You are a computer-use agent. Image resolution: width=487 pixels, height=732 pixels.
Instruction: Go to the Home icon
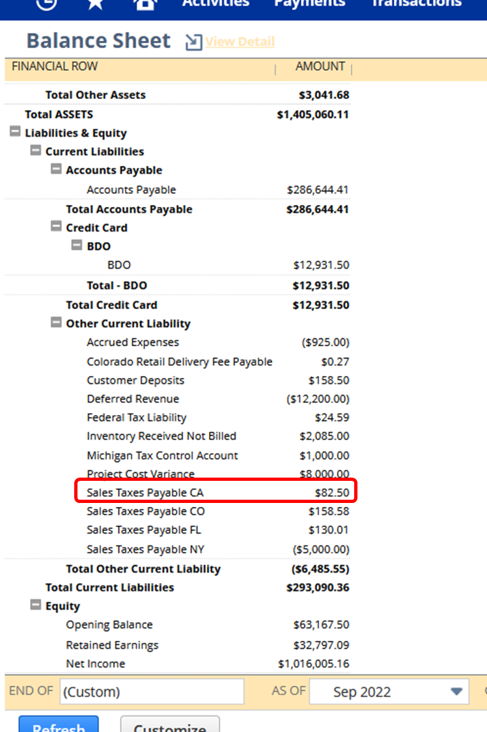(145, 4)
